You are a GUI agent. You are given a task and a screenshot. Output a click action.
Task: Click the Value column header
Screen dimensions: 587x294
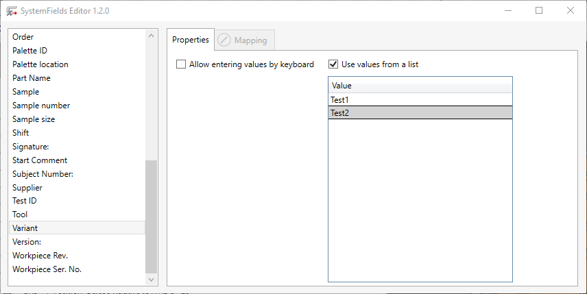[420, 86]
